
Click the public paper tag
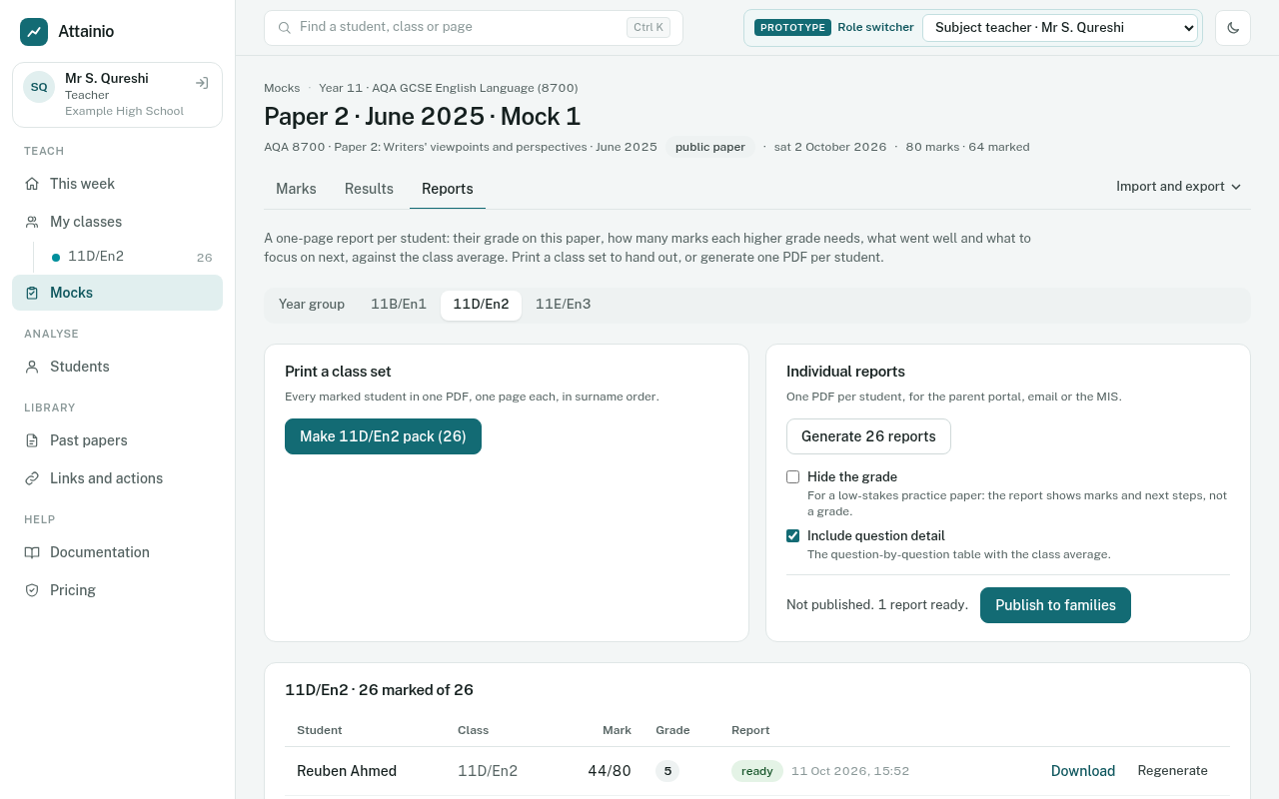pos(710,147)
